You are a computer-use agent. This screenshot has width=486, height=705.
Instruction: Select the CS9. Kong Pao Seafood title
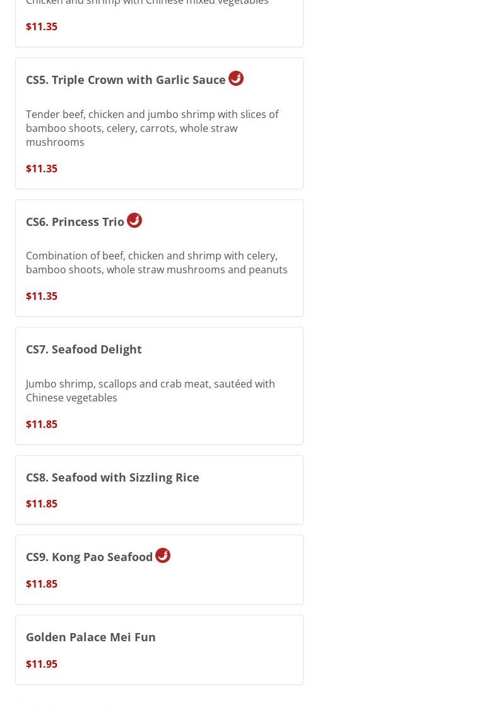coord(90,557)
